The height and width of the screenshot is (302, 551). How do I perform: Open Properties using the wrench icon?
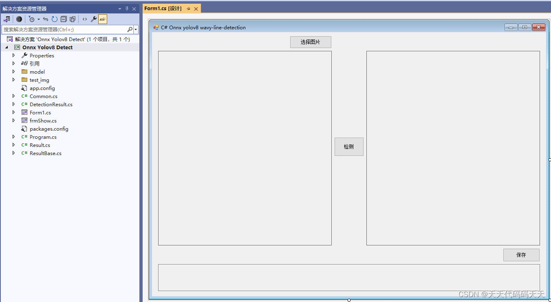(x=93, y=19)
